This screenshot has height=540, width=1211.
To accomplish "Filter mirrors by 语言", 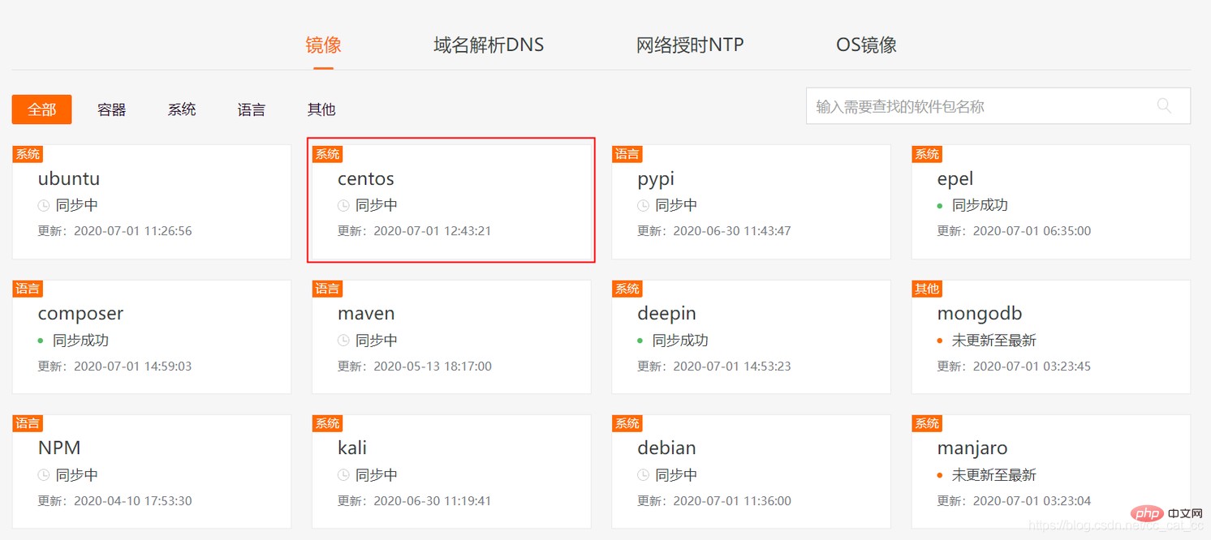I will pyautogui.click(x=252, y=109).
